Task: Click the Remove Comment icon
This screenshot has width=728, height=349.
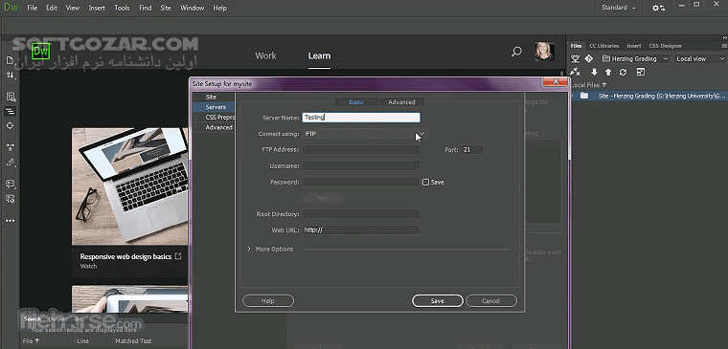Action: point(10,199)
